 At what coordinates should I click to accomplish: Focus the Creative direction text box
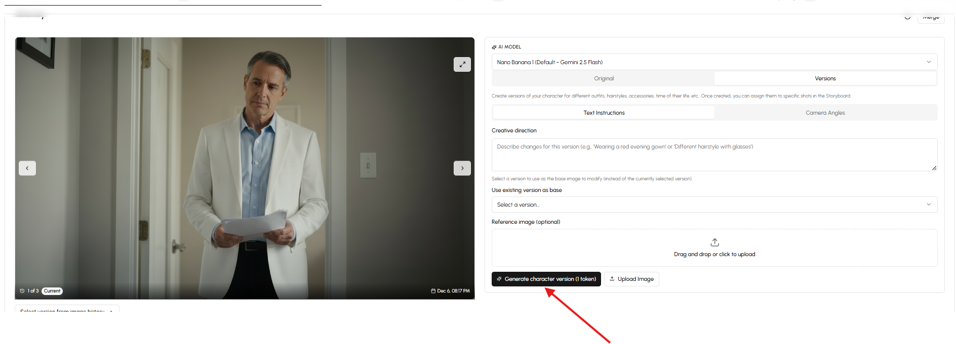point(714,155)
